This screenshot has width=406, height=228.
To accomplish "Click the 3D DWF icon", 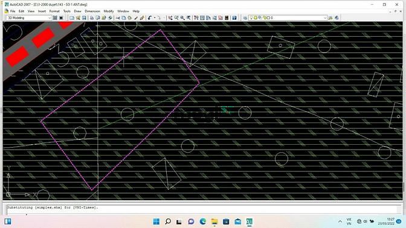I will [x=110, y=18].
